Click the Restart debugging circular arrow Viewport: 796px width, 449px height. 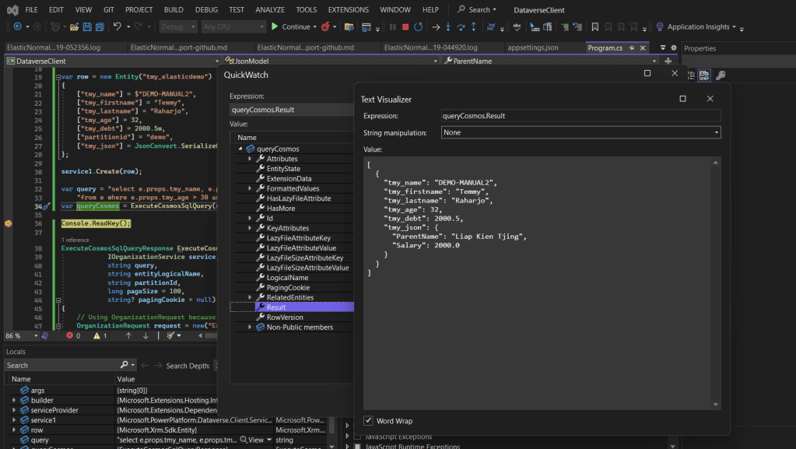419,27
